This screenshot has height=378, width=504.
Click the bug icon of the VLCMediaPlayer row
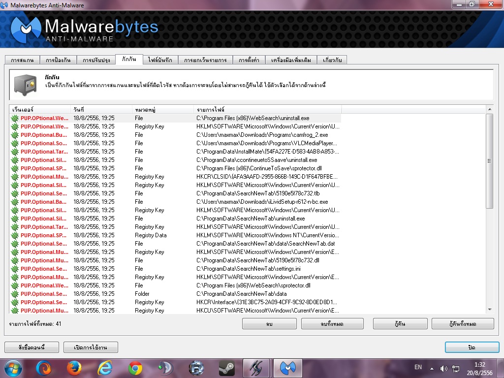(x=14, y=143)
